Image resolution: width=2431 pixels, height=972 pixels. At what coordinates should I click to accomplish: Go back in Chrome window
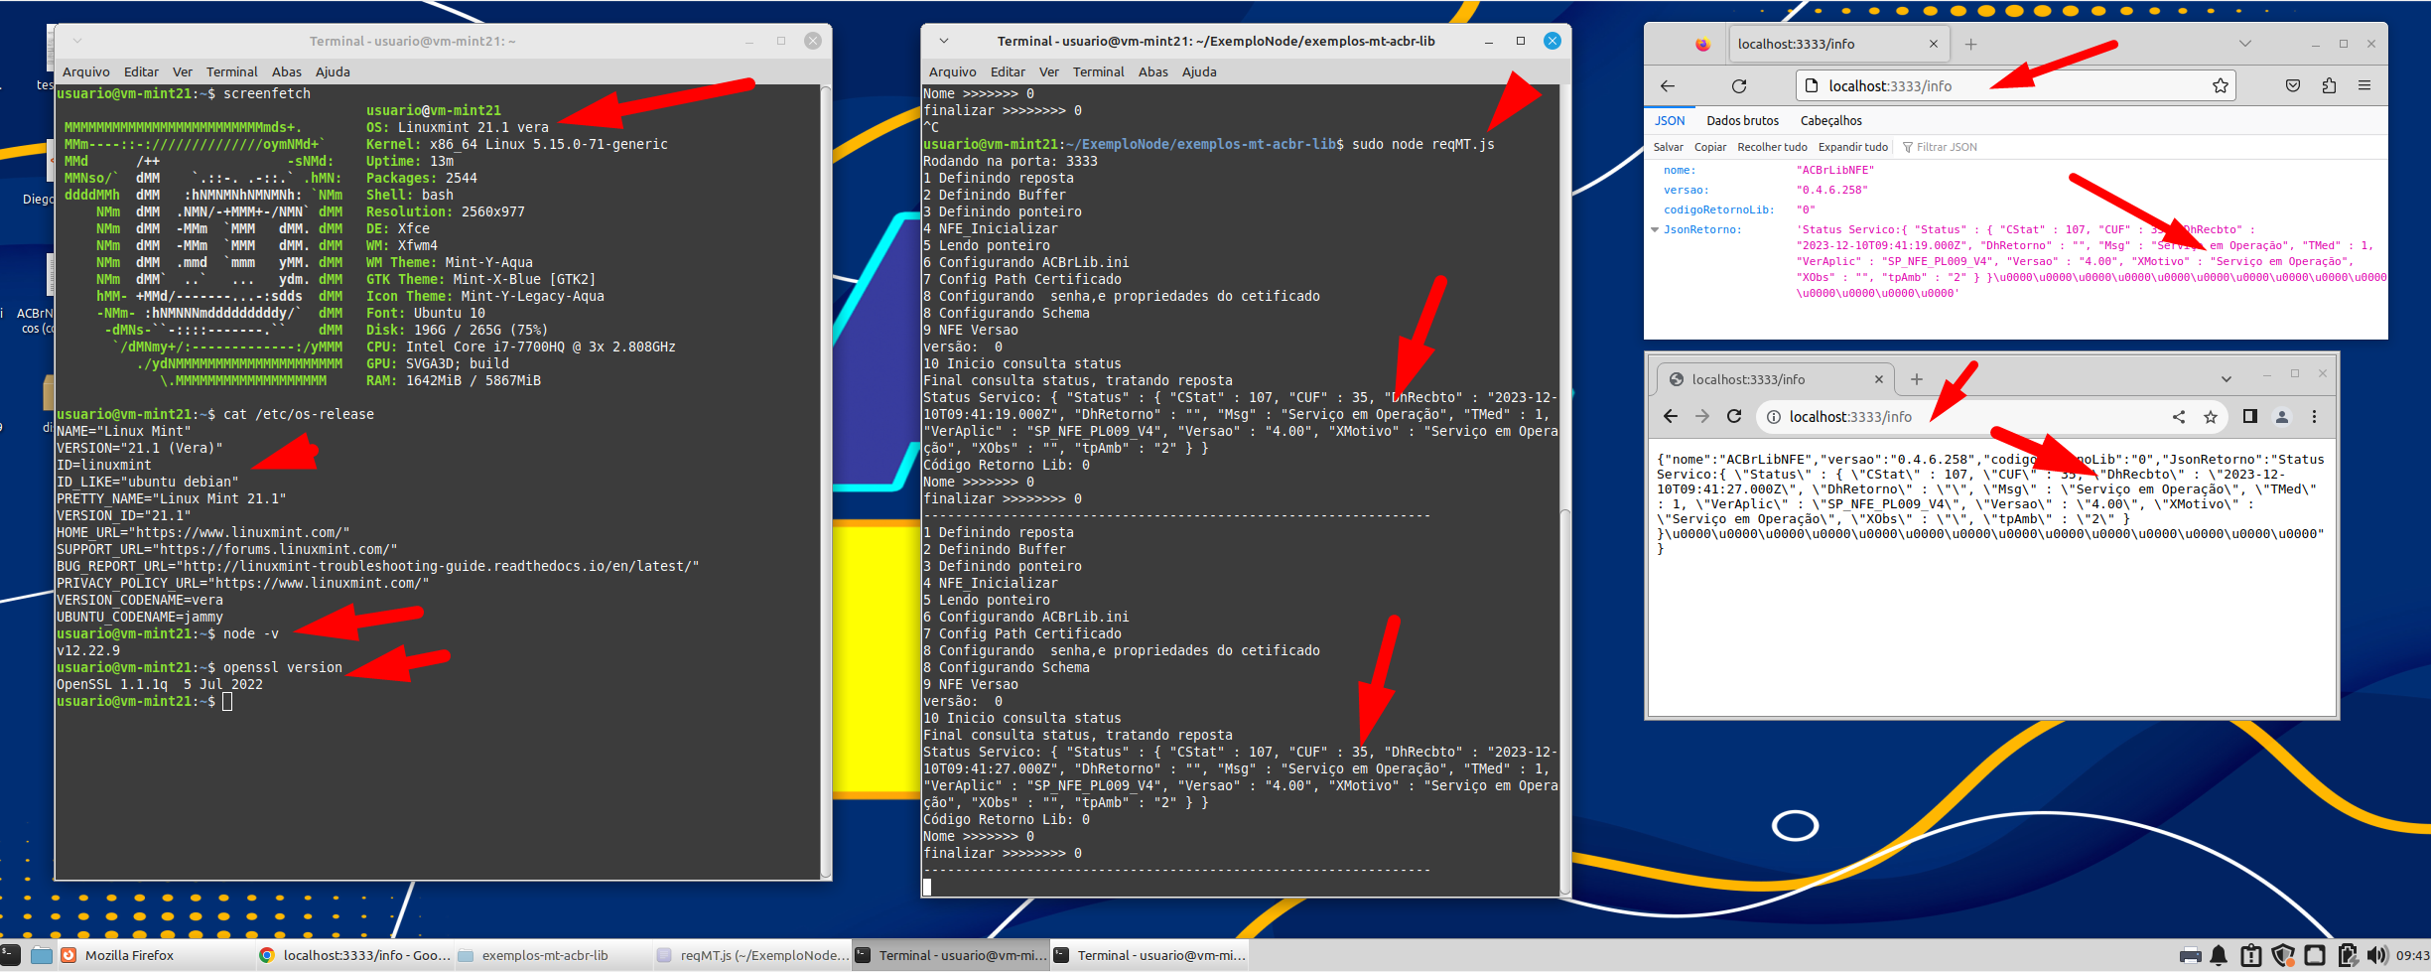coord(1671,417)
